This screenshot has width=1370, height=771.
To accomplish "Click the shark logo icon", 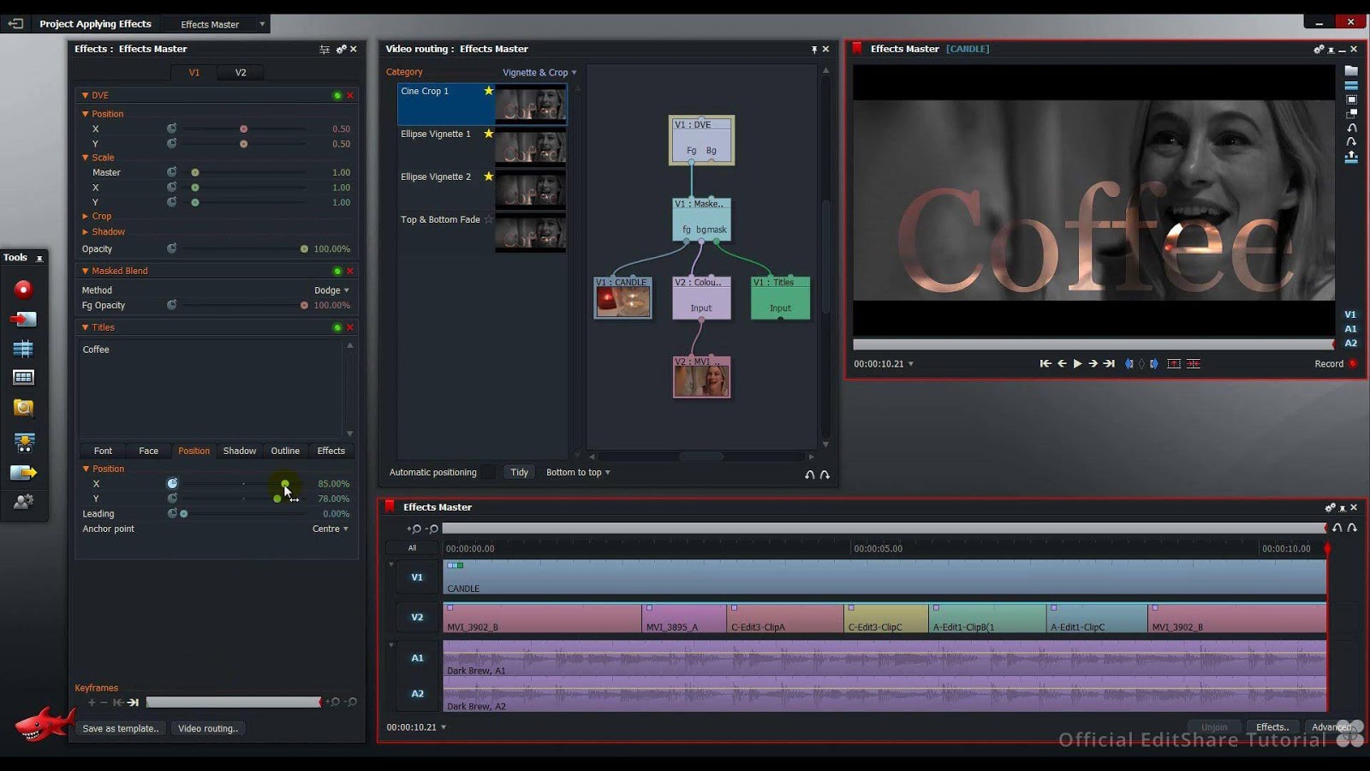I will pyautogui.click(x=43, y=725).
